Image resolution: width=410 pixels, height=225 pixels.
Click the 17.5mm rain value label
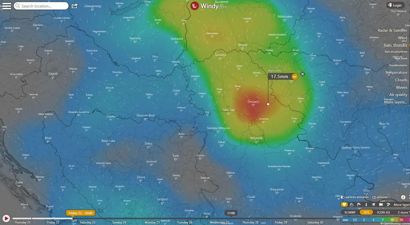click(280, 76)
